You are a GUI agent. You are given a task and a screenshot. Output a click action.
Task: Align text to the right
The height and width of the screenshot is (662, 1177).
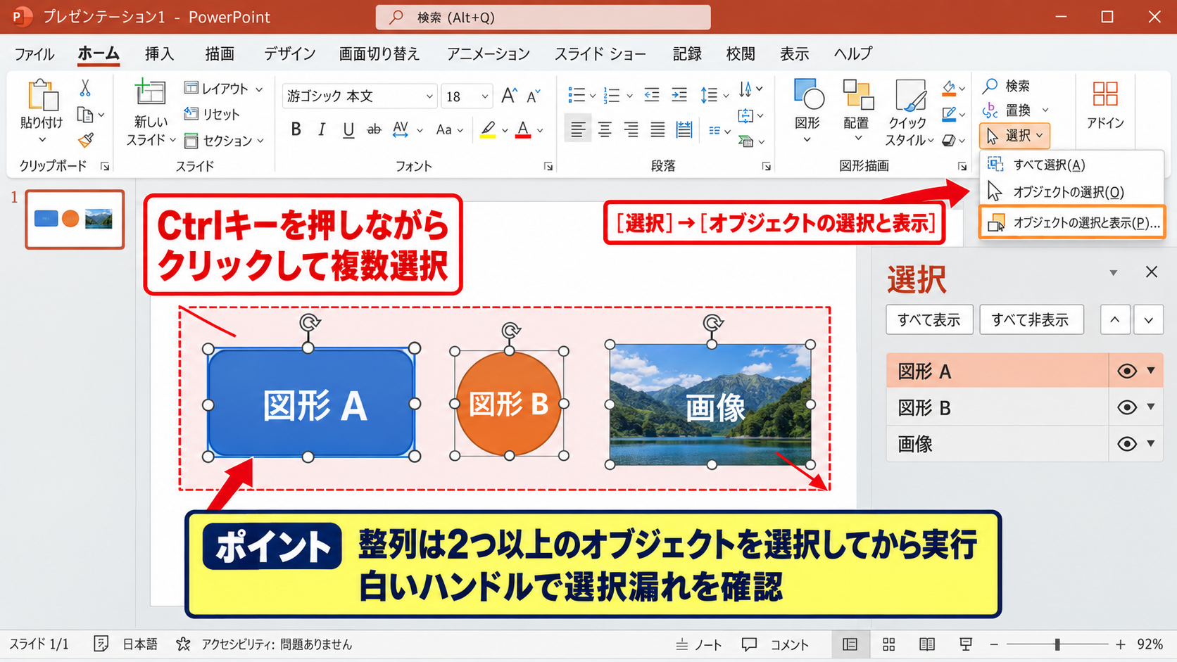point(631,129)
